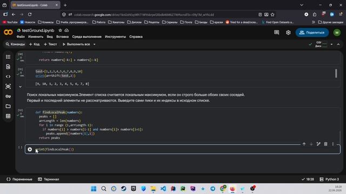346x194 pixels.
Task: Open more cell actions three-dot menu
Action: (333, 144)
